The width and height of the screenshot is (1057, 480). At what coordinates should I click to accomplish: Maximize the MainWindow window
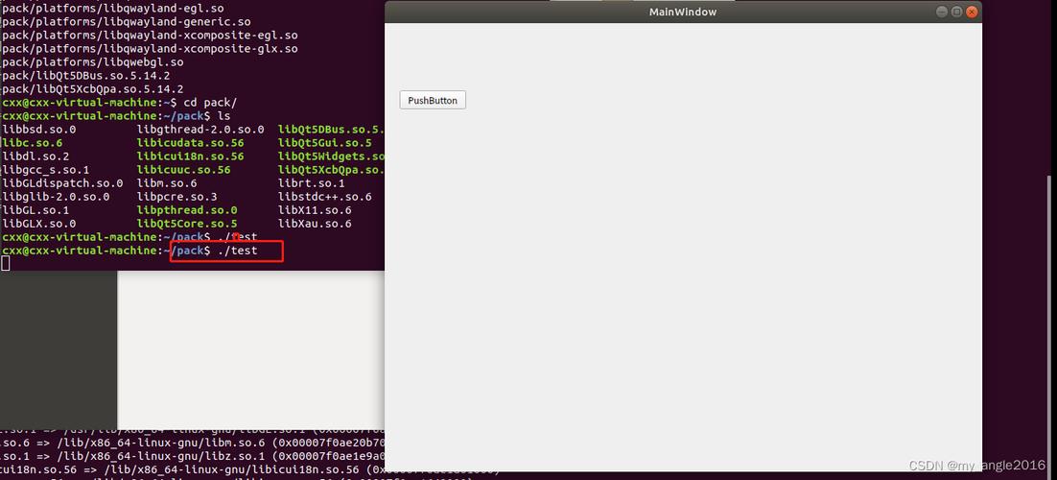(x=956, y=12)
